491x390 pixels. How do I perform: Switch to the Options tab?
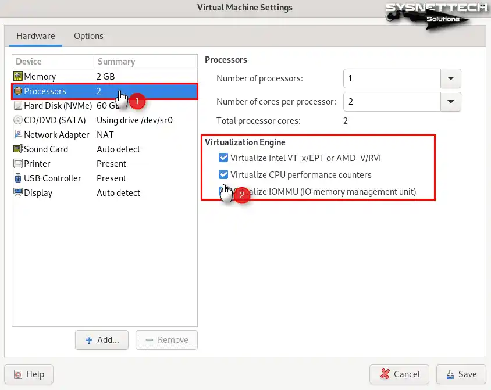pos(88,36)
